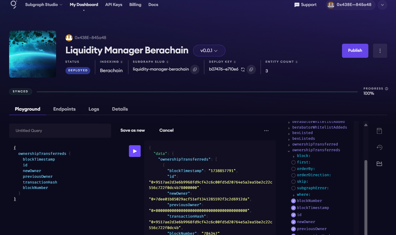Open the Subgraph Studio dropdown
Image resolution: width=396 pixels, height=235 pixels.
(44, 5)
